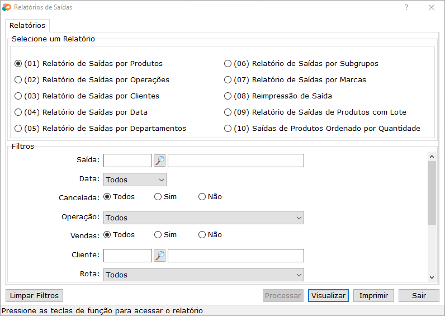
Task: Click the filters panel vertical scrollbar thumb
Action: [x=432, y=193]
